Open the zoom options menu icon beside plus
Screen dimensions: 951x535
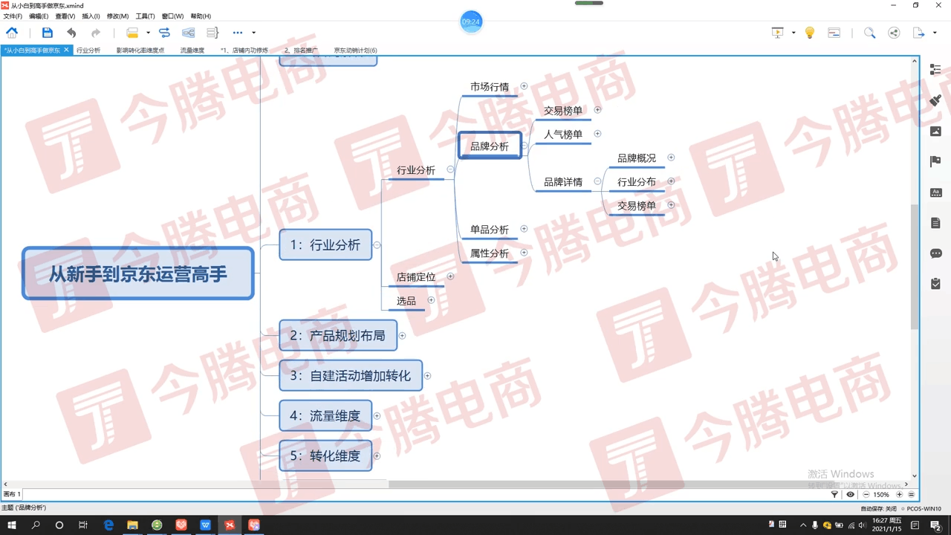click(912, 494)
